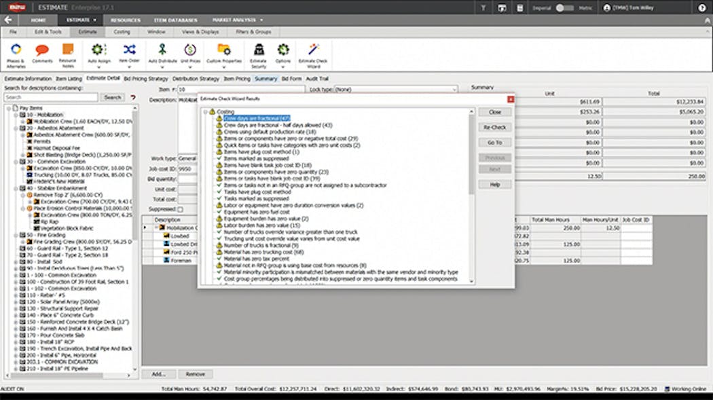
Task: Click the Pay Items tree vertical scrollbar
Action: pos(134,238)
